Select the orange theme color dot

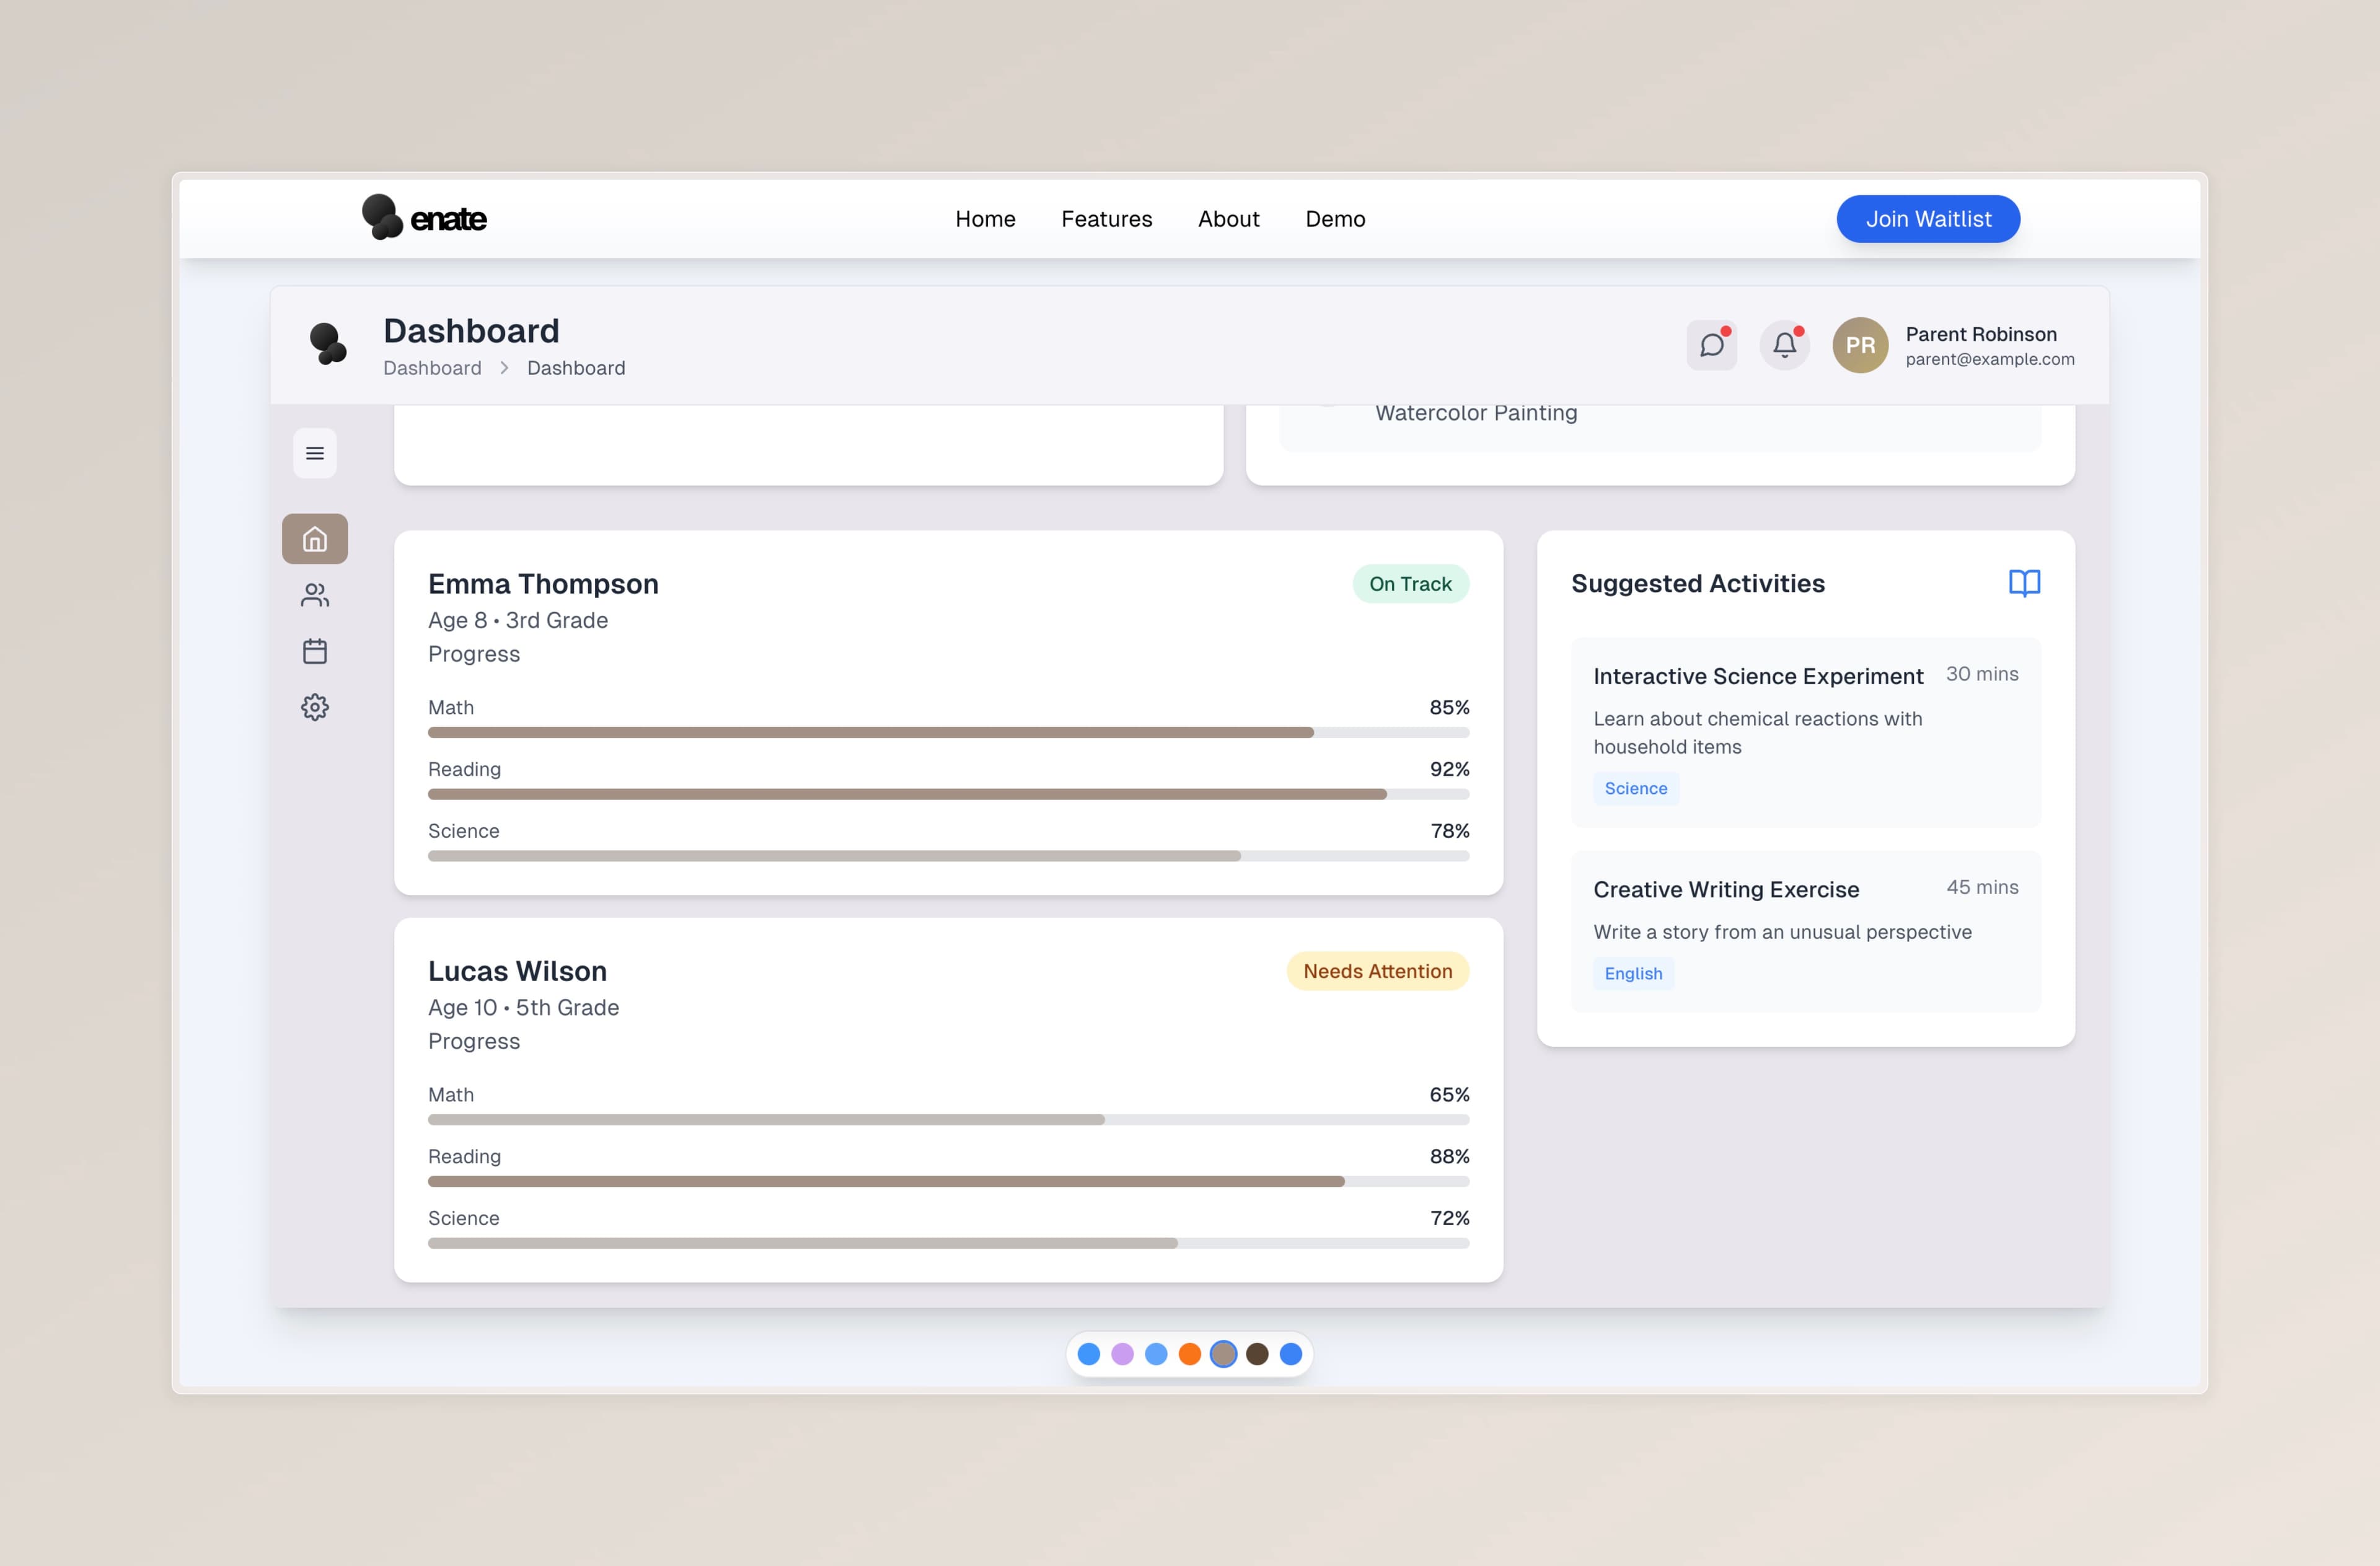coord(1190,1354)
